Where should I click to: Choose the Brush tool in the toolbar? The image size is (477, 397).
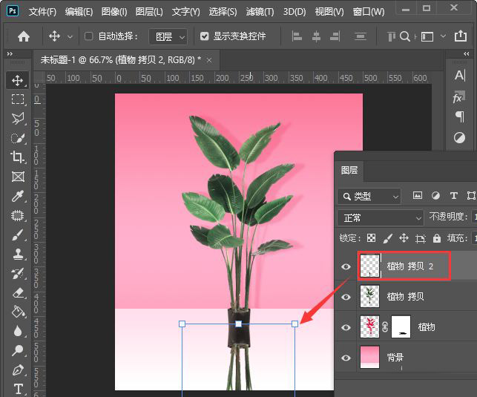coord(18,234)
